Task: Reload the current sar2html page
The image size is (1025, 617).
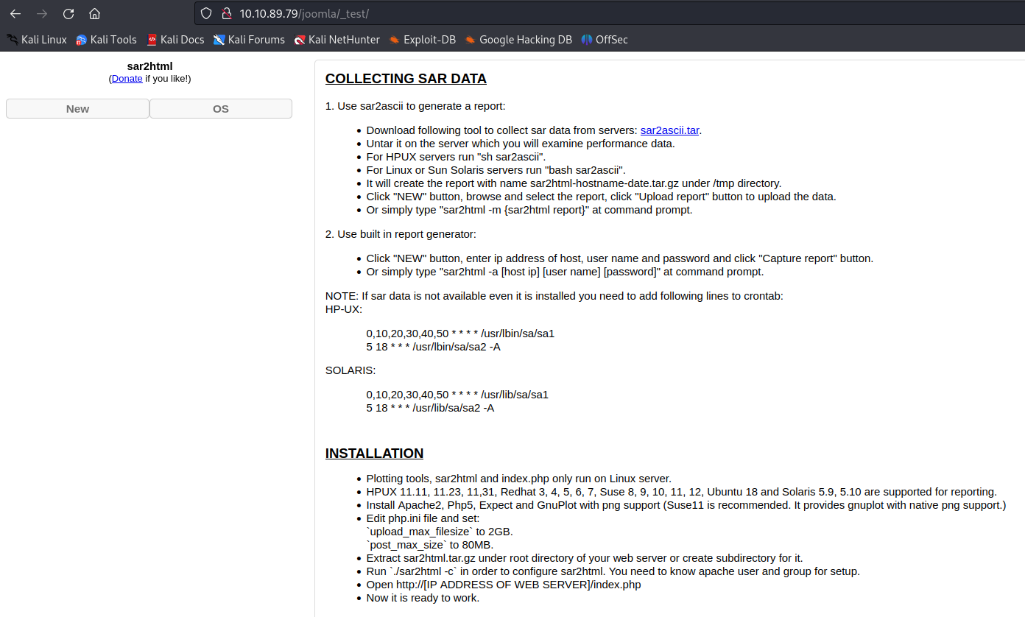Action: 68,13
